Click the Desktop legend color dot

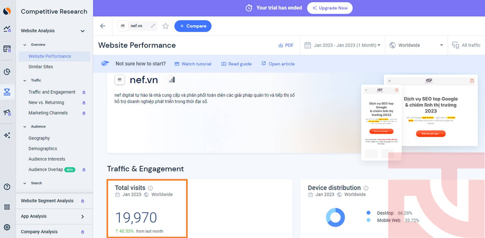(368, 213)
